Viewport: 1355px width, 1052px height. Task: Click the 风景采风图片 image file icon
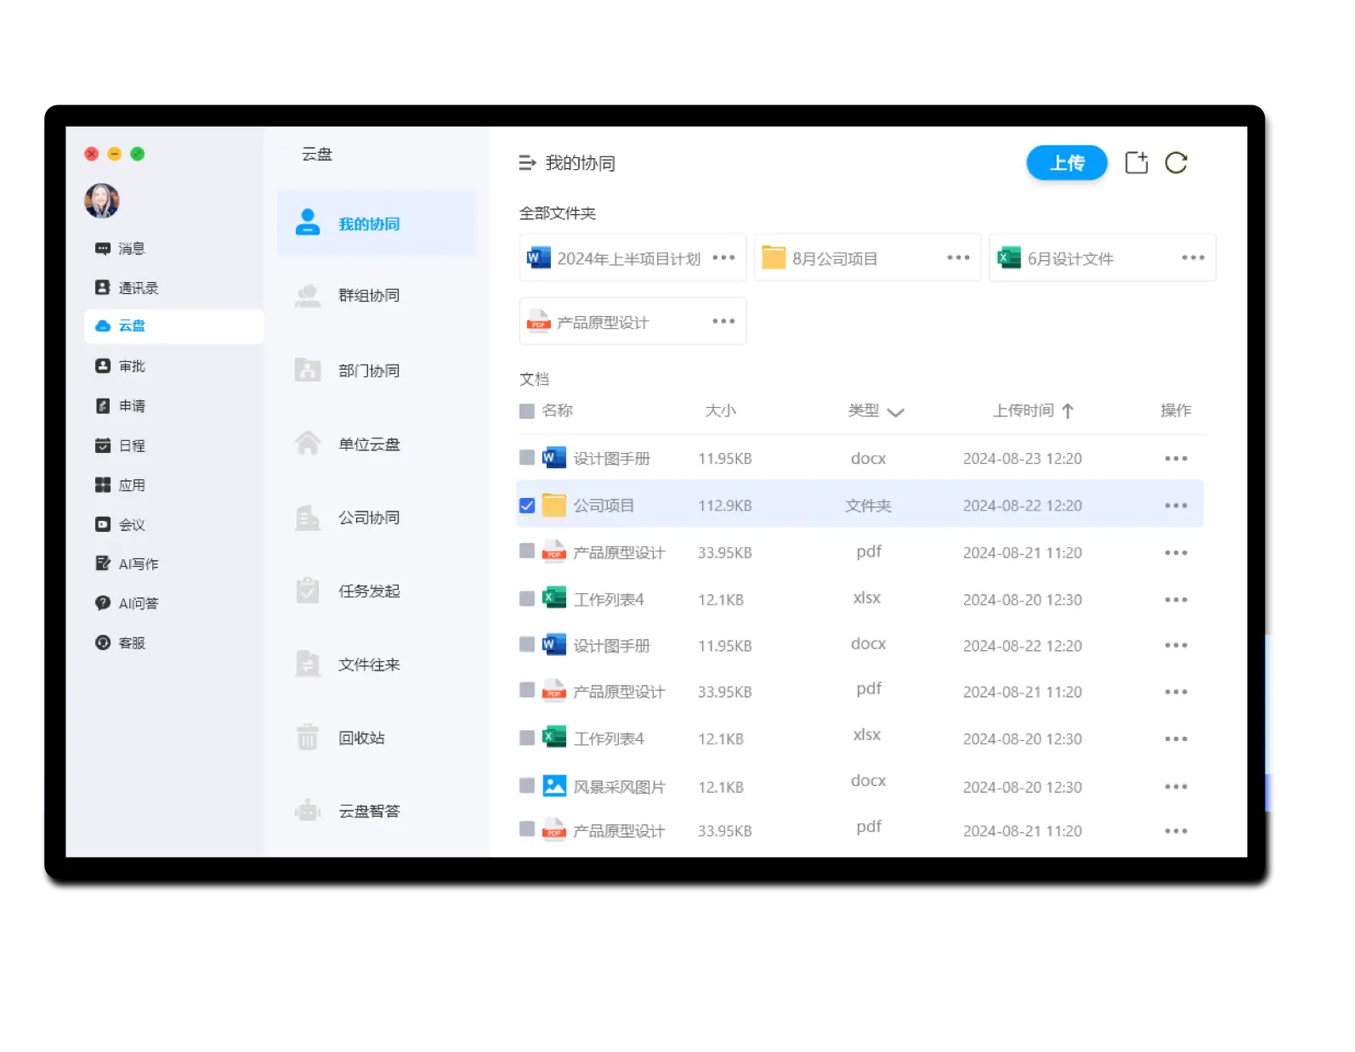[x=554, y=786]
